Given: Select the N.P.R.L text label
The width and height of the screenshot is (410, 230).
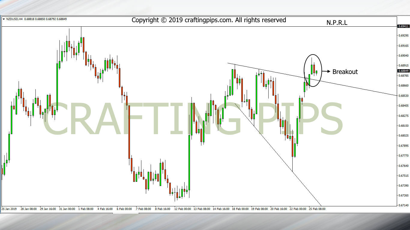Looking at the screenshot, I should click(337, 22).
